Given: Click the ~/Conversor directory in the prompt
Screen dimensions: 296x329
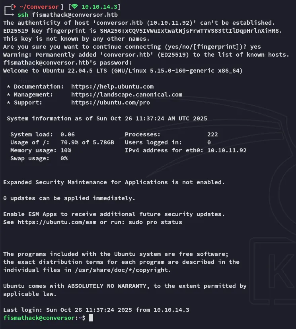Looking at the screenshot, I should point(39,7).
